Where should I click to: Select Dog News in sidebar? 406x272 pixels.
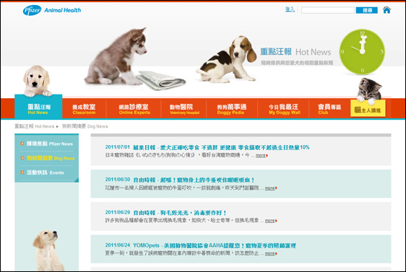coord(51,158)
